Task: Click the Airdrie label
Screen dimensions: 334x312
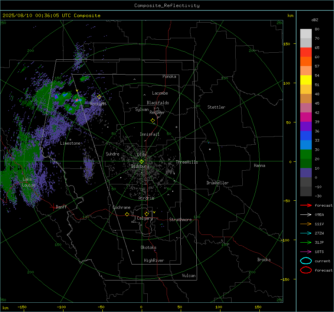Action: [x=146, y=198]
